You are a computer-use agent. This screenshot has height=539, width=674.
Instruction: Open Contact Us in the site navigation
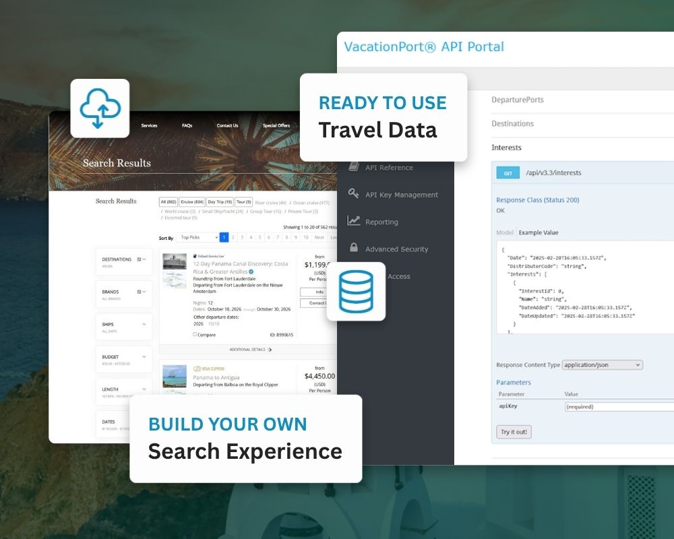tap(227, 125)
